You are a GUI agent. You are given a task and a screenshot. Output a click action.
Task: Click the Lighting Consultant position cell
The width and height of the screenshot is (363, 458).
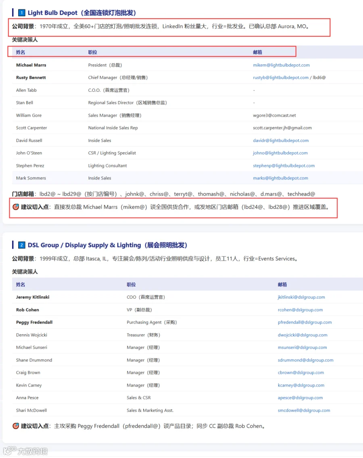[107, 166]
